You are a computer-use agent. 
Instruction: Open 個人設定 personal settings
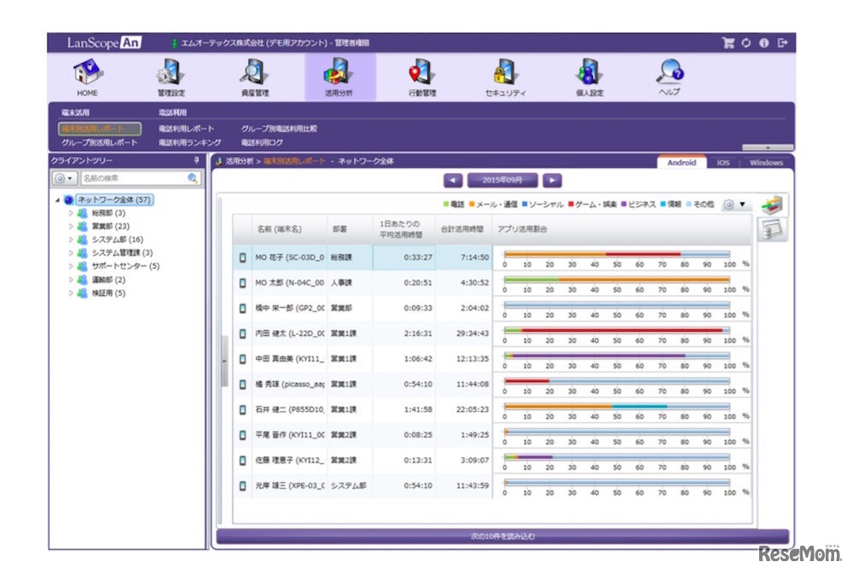coord(589,77)
